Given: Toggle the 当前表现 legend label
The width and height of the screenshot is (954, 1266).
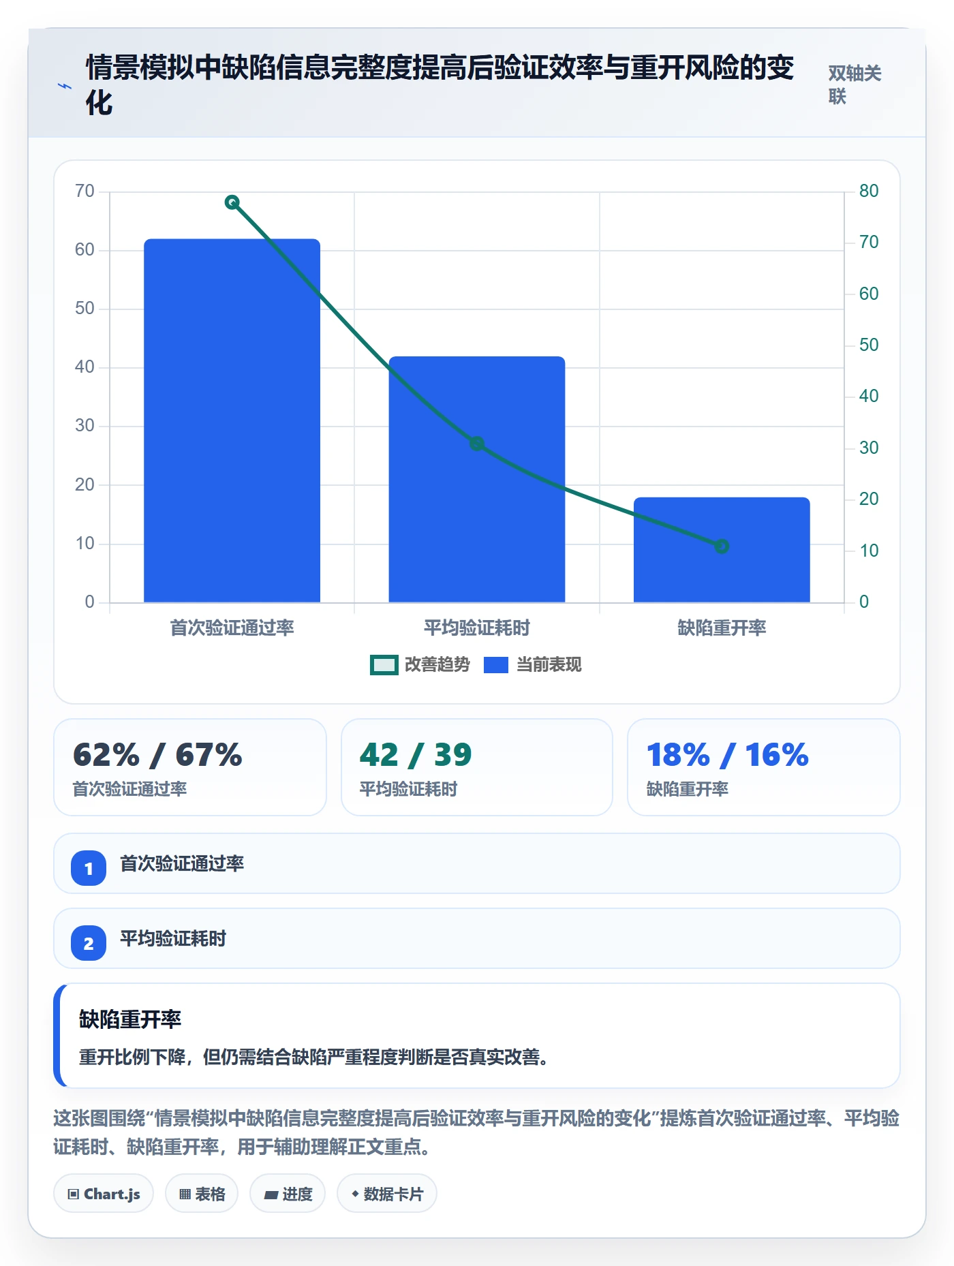Looking at the screenshot, I should point(549,664).
